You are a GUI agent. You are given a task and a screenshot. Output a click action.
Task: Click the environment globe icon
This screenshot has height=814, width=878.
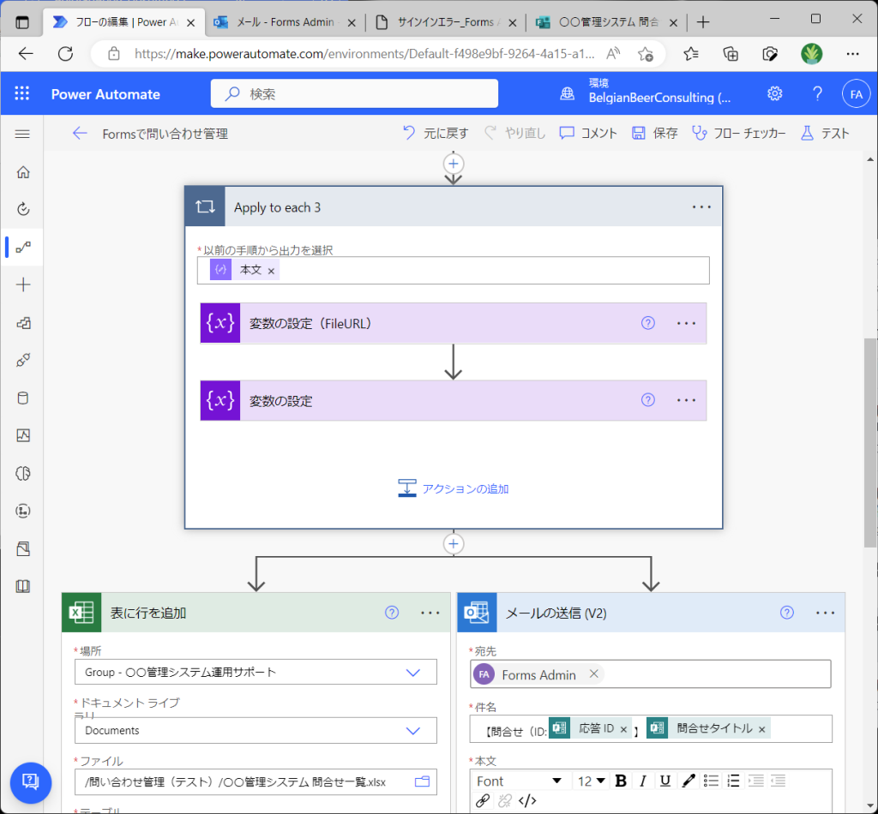567,93
